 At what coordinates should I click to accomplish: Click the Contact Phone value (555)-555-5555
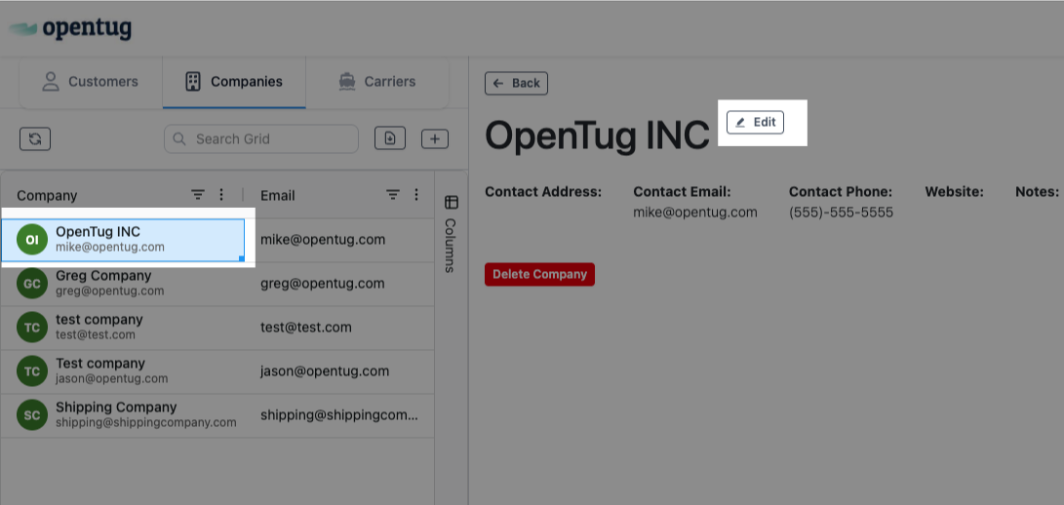[841, 213]
